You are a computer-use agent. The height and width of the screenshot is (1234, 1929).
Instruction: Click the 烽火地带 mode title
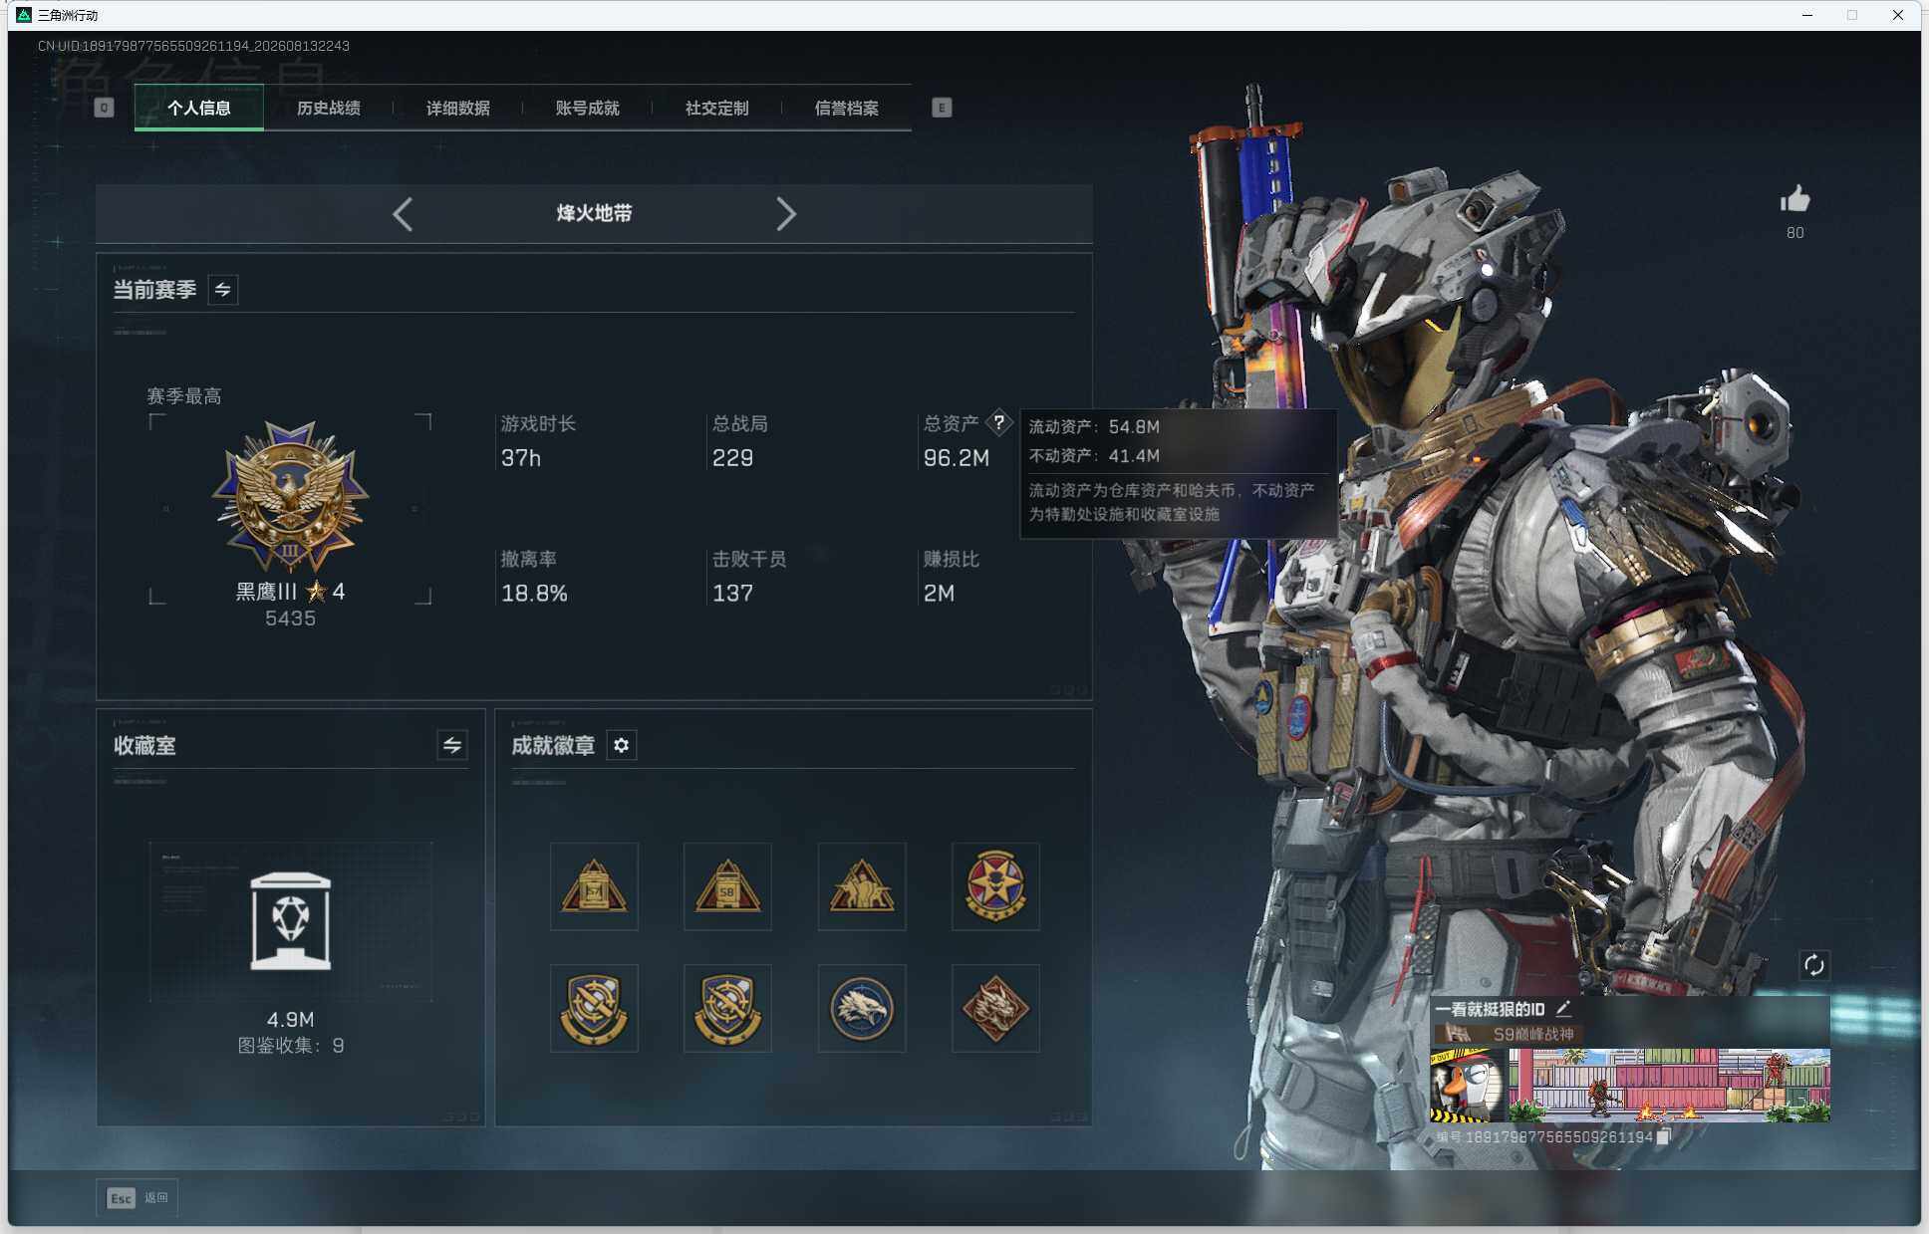pyautogui.click(x=594, y=213)
